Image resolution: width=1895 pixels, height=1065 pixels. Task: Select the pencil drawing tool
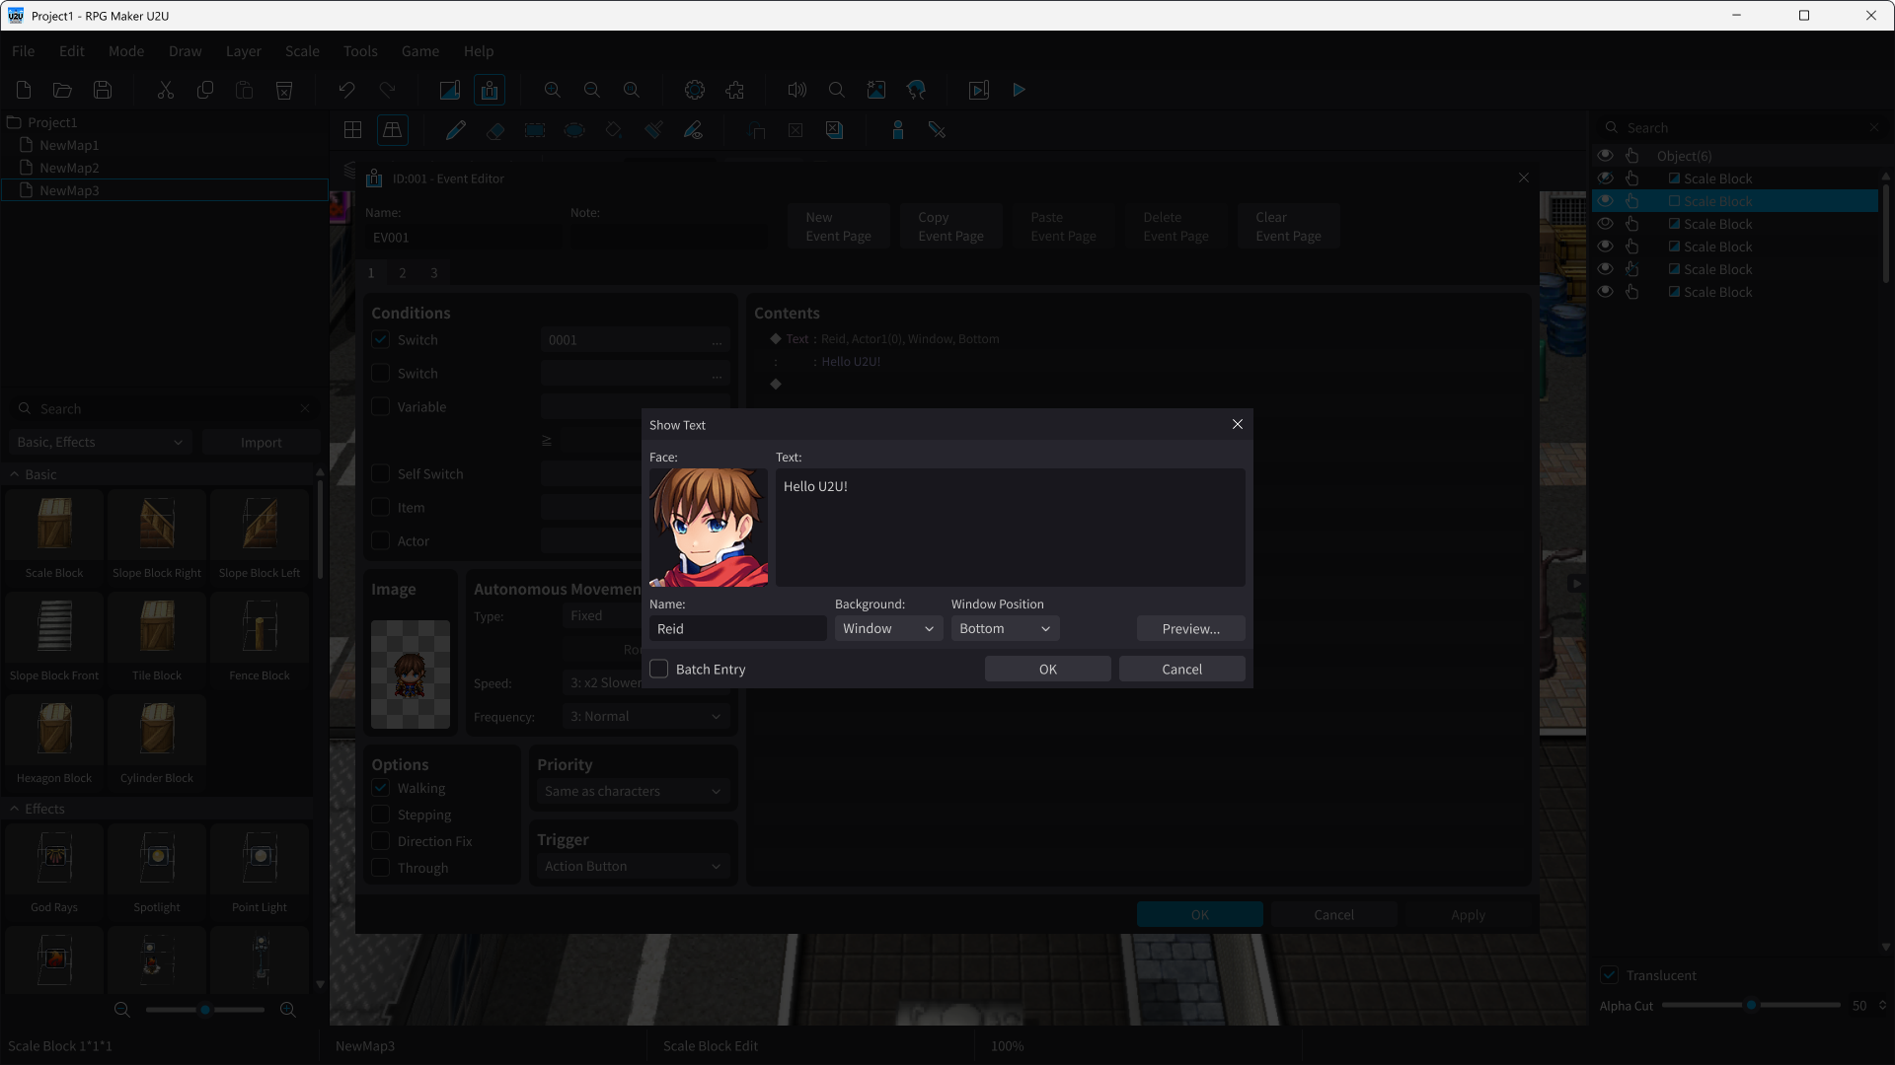pyautogui.click(x=456, y=130)
